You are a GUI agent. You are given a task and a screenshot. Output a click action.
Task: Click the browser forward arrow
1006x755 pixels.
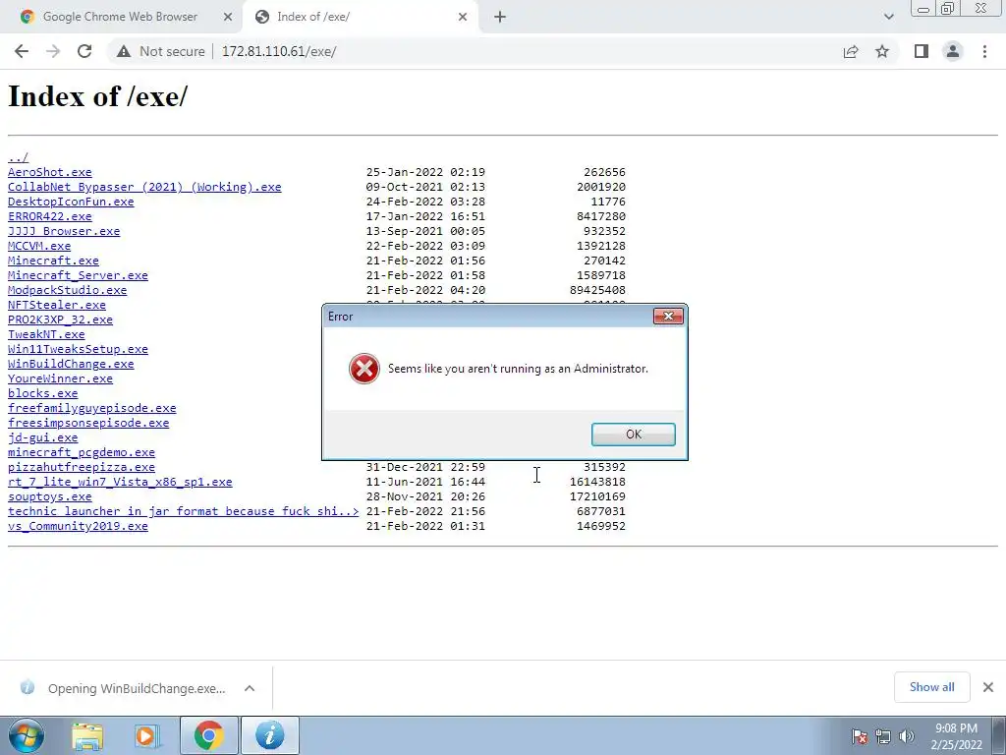pyautogui.click(x=53, y=51)
